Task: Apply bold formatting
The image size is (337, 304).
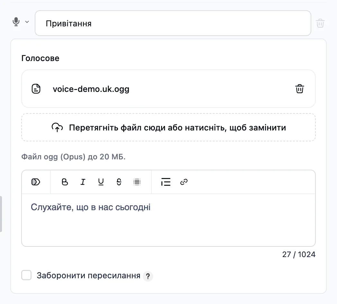Action: click(x=65, y=182)
